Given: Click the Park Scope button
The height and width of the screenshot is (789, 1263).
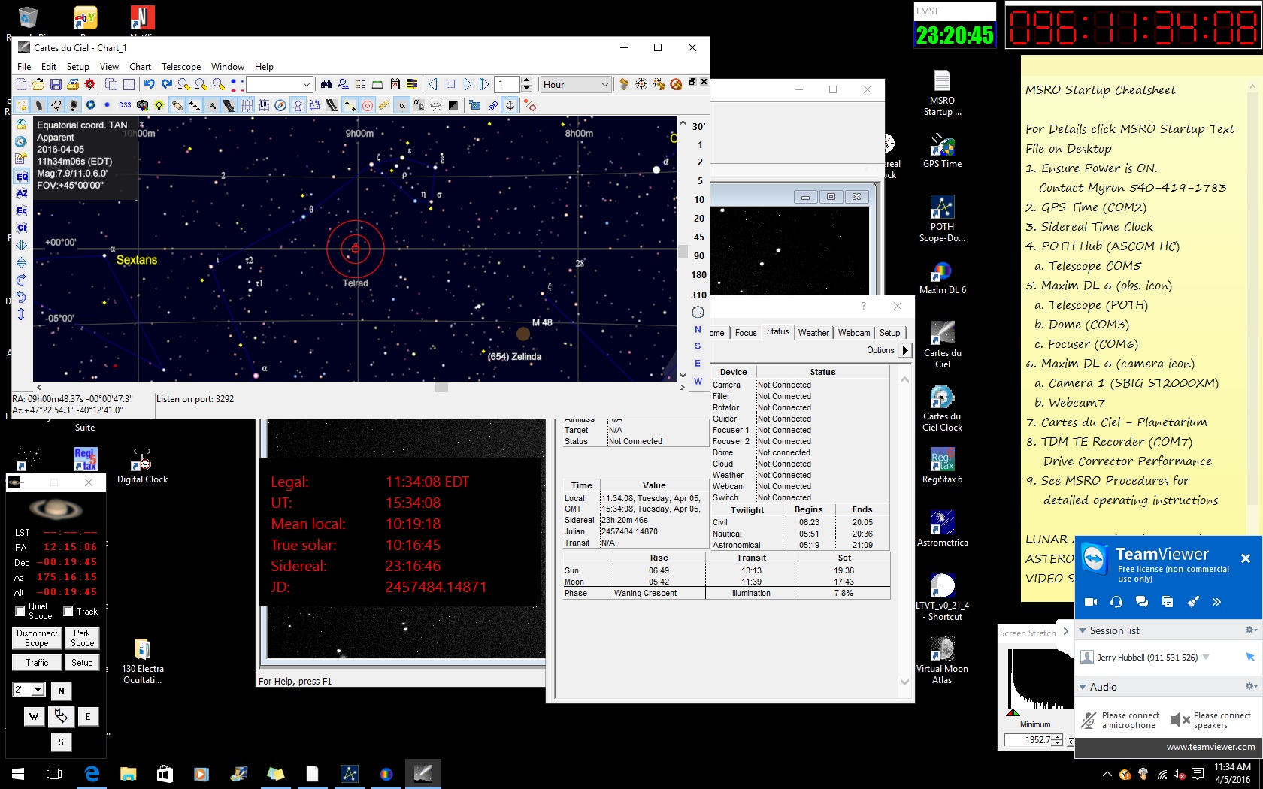Looking at the screenshot, I should tap(82, 639).
